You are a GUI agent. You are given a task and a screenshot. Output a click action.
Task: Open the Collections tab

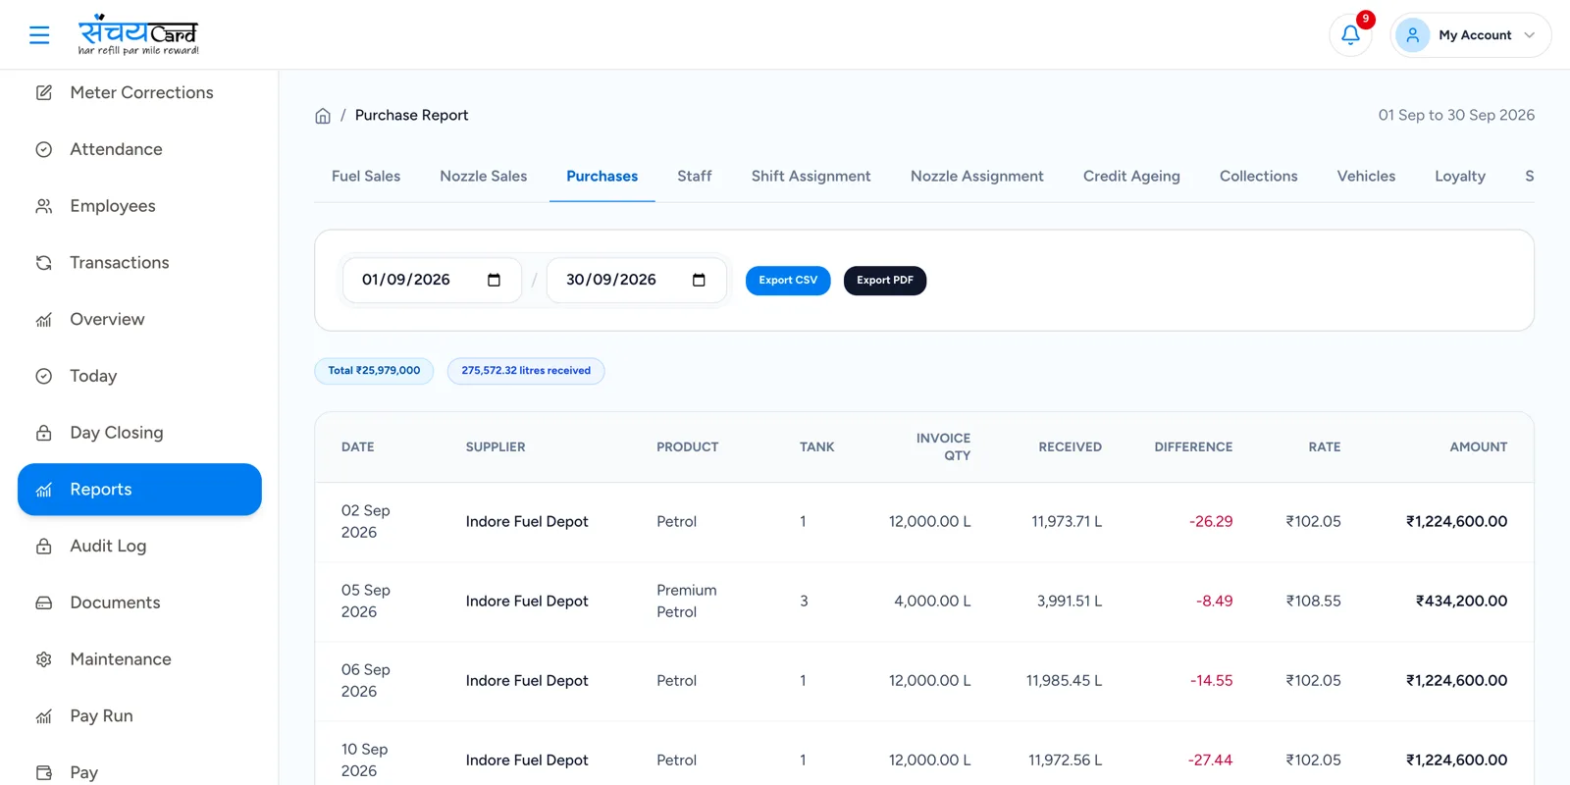coord(1259,177)
